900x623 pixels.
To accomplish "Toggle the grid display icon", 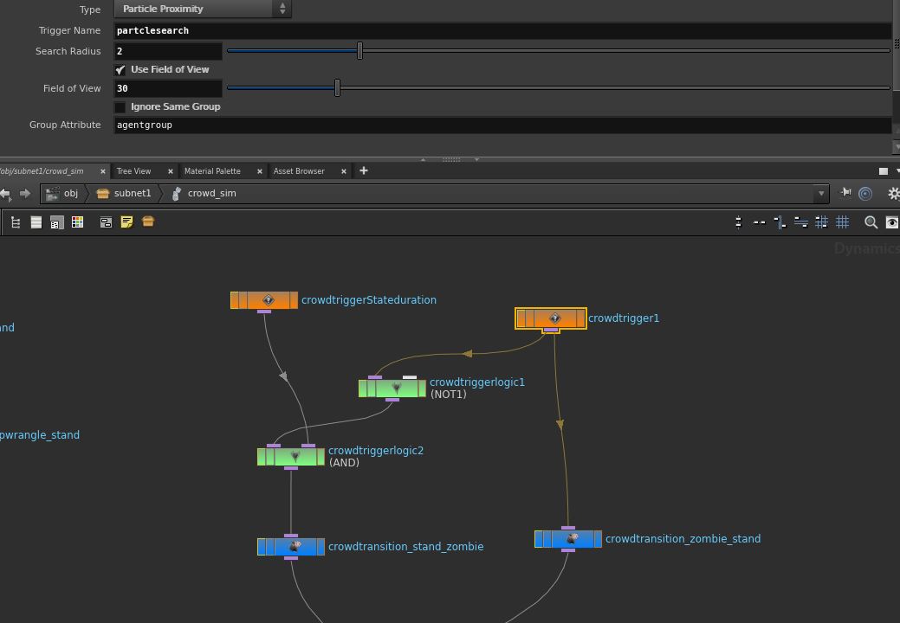I will click(842, 222).
